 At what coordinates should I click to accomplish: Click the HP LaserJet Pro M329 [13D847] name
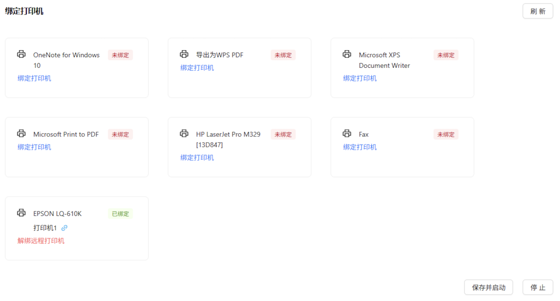[x=228, y=140]
